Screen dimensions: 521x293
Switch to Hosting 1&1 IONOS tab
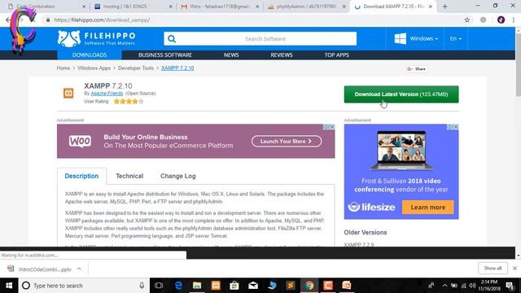(134, 7)
